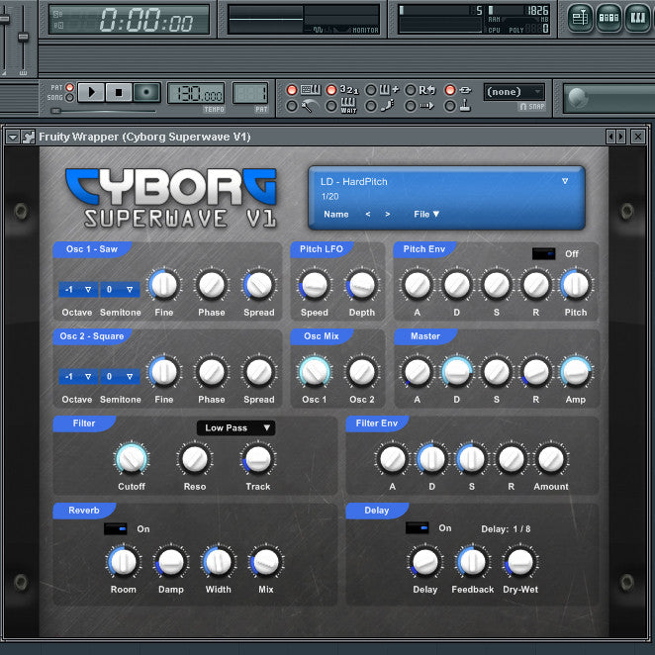Click the Reverb Mix knob
The image size is (655, 655).
(266, 562)
